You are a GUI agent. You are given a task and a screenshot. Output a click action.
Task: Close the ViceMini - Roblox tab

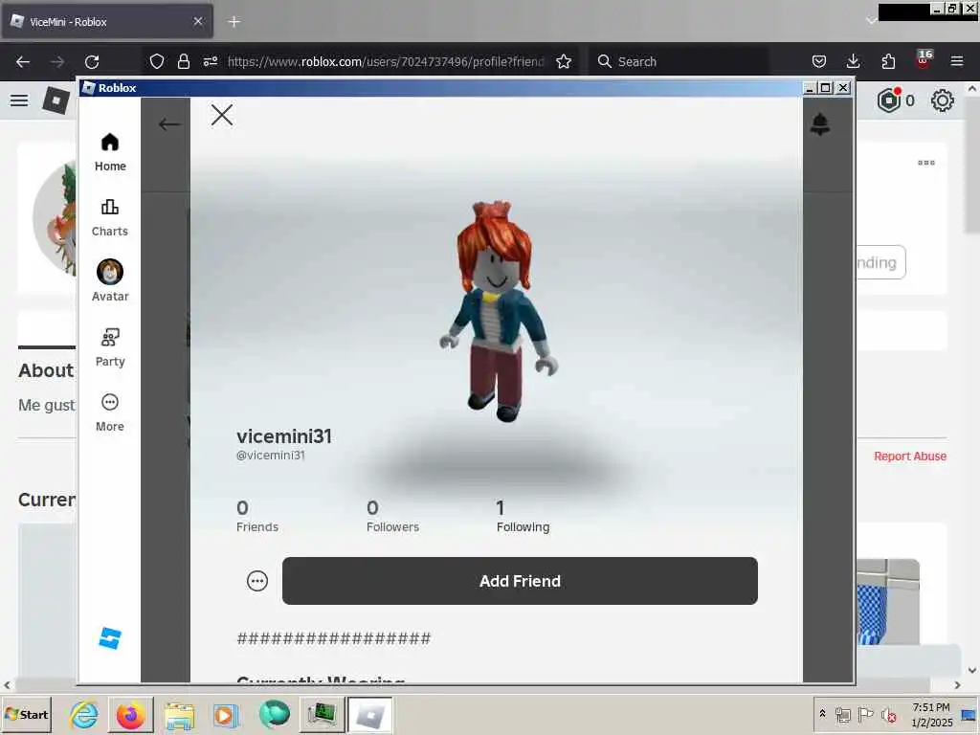click(x=198, y=21)
